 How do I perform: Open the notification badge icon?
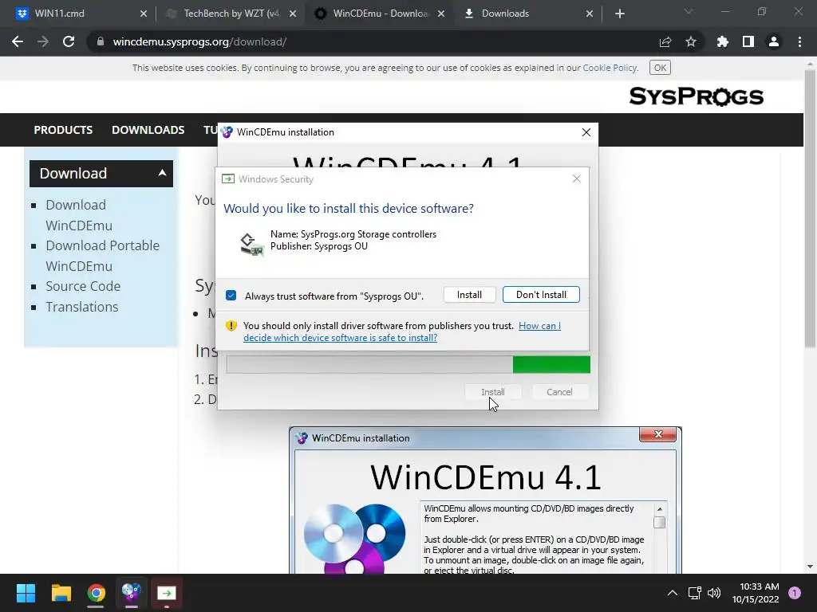point(795,593)
